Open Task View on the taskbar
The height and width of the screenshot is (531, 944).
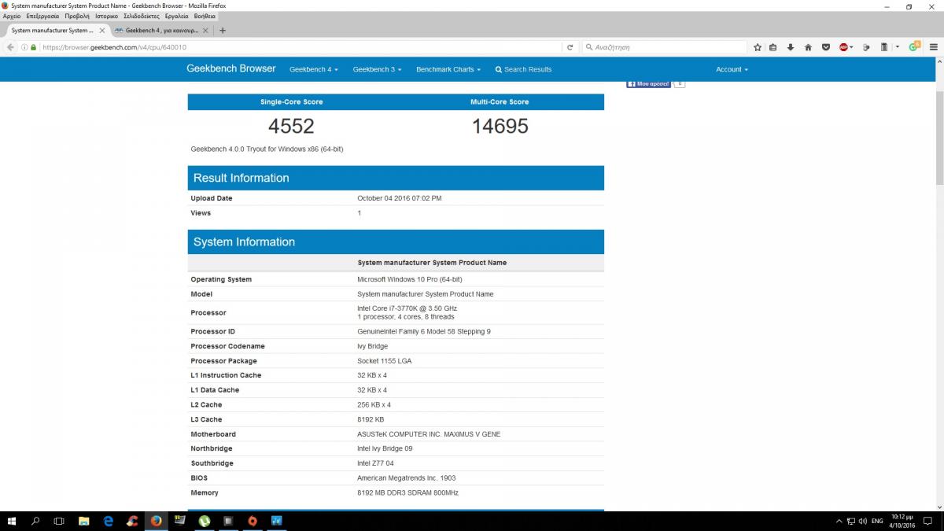pos(59,521)
